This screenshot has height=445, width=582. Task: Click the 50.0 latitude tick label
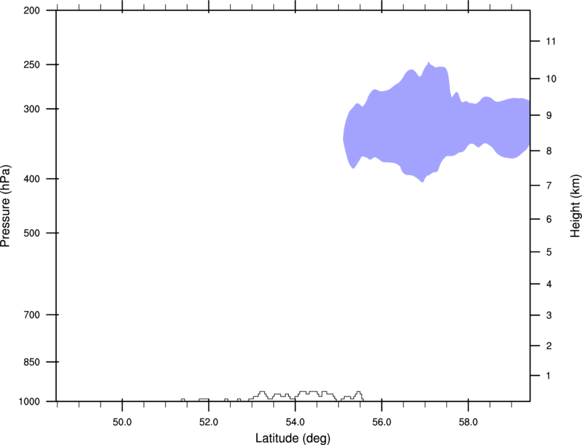click(x=122, y=422)
